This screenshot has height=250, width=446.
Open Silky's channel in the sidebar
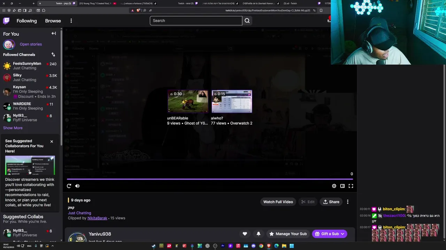[31, 77]
